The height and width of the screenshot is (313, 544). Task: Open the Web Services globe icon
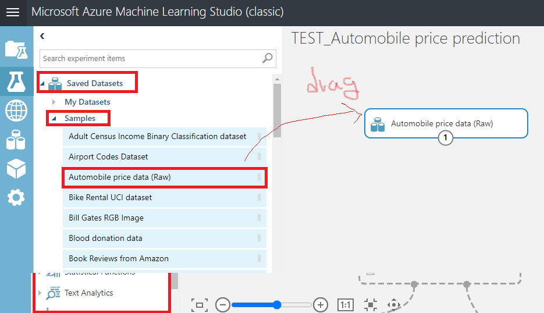point(16,111)
